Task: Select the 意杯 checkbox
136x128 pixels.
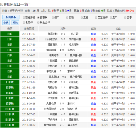Action: coord(82,18)
